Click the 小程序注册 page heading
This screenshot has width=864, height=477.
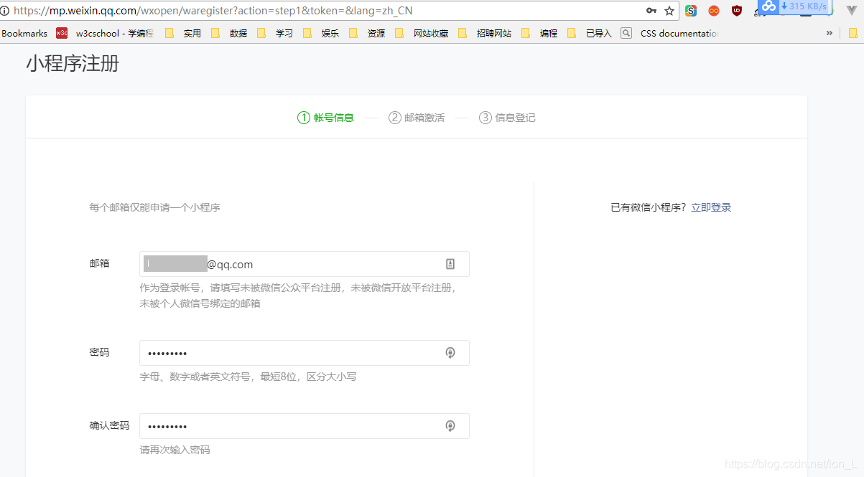[73, 64]
